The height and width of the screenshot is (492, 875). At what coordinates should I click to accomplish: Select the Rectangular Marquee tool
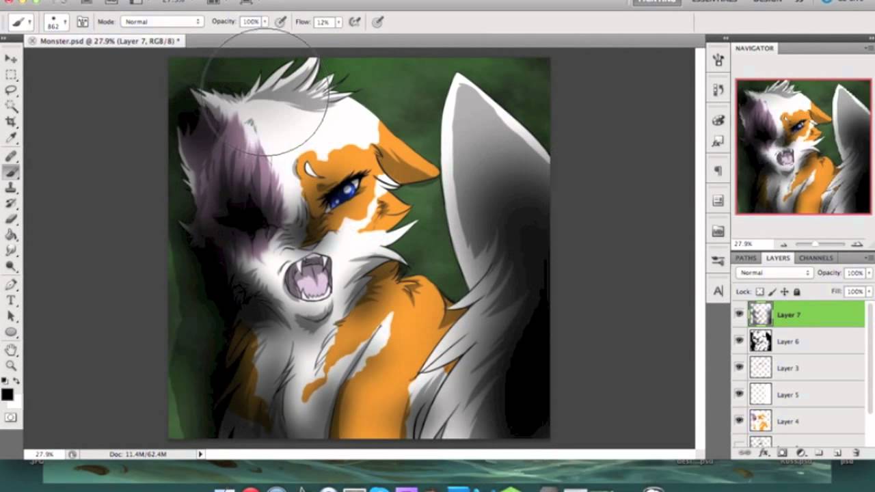11,75
